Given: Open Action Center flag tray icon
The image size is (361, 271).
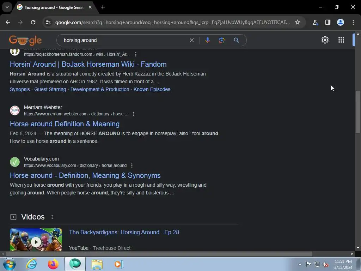Looking at the screenshot, I should point(308,264).
